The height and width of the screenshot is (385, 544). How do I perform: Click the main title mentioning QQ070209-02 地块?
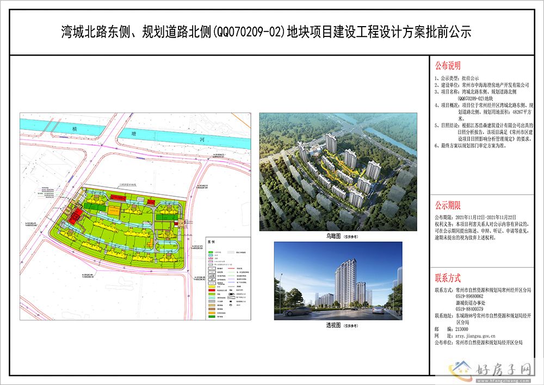coord(266,32)
